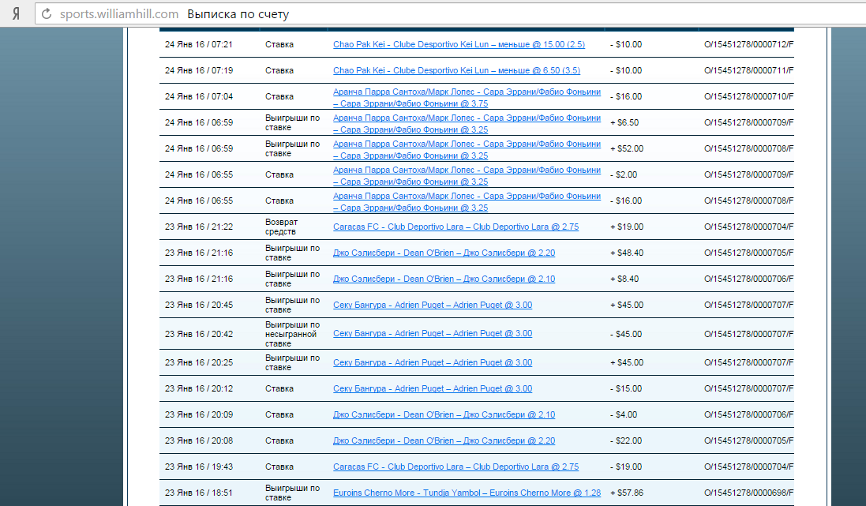Open Chao Pak Kei bet link @ 6.50

pyautogui.click(x=456, y=71)
